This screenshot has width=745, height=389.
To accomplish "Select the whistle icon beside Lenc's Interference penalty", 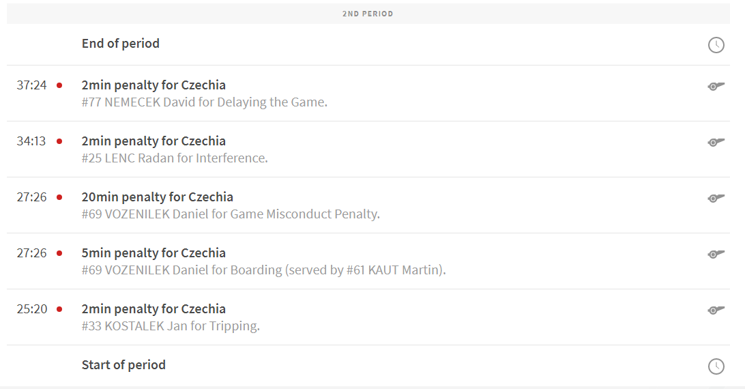I will 716,142.
